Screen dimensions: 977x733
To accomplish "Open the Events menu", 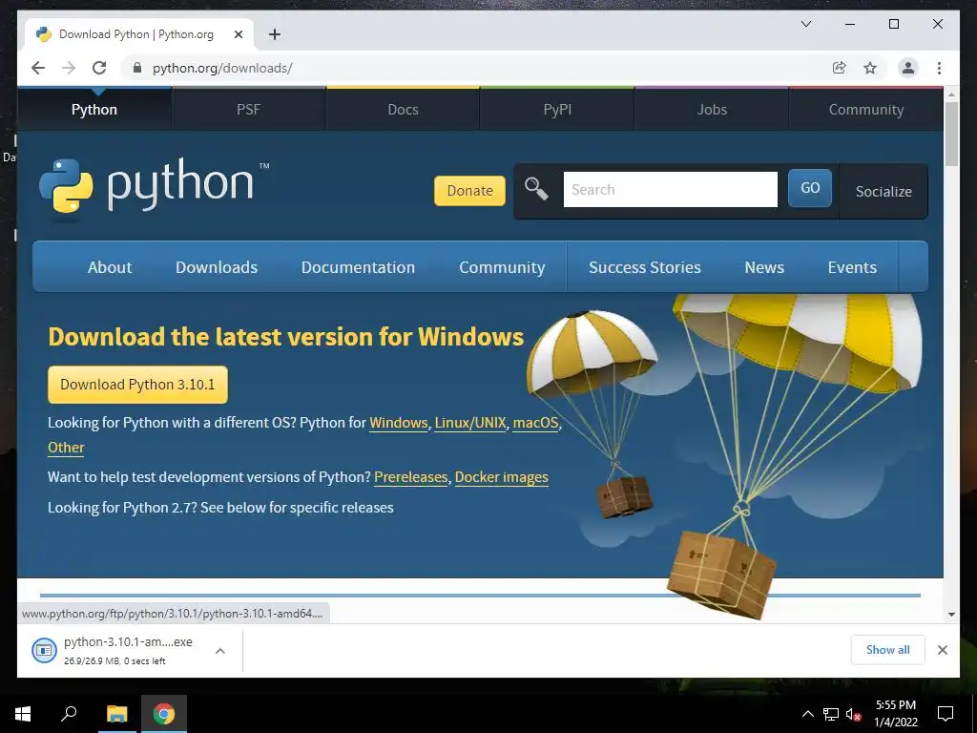I will (x=852, y=267).
